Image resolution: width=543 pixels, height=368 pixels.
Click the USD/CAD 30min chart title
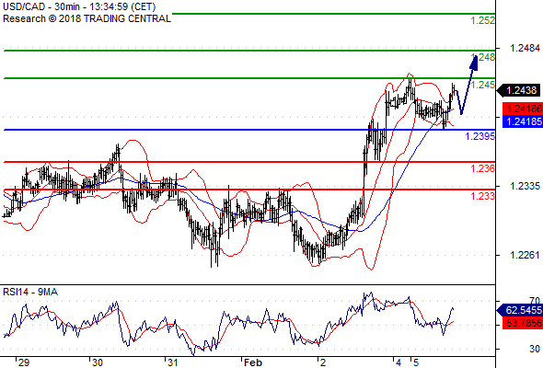pyautogui.click(x=79, y=6)
